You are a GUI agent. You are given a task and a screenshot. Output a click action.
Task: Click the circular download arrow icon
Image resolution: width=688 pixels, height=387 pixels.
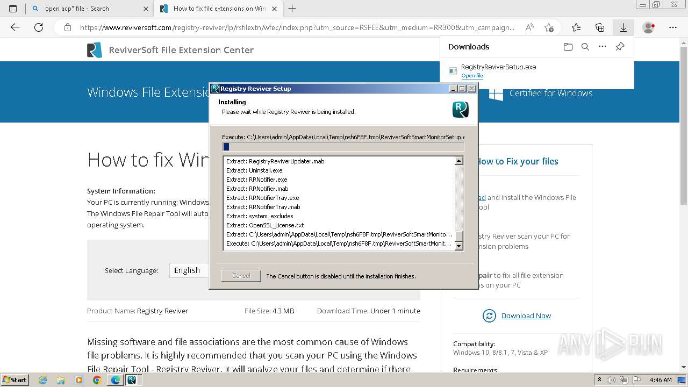(x=489, y=316)
